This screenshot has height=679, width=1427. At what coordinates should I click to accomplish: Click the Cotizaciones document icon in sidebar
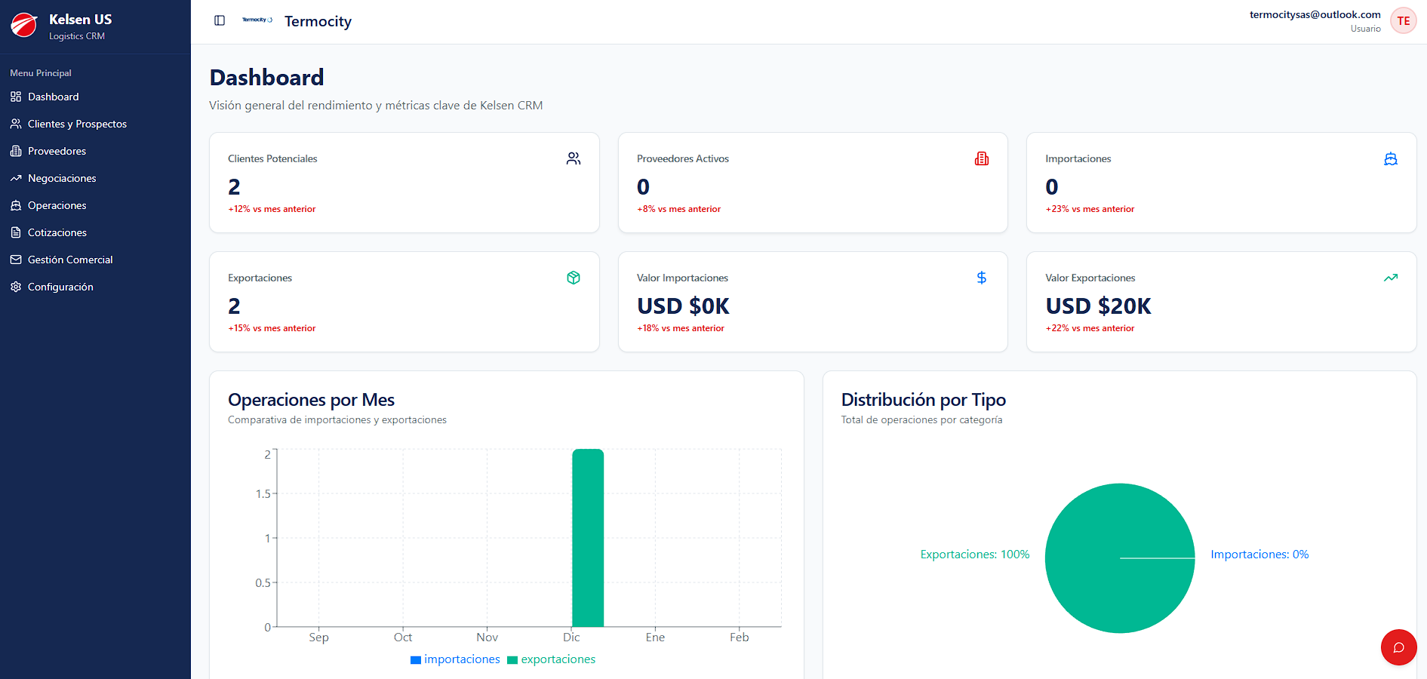coord(16,232)
